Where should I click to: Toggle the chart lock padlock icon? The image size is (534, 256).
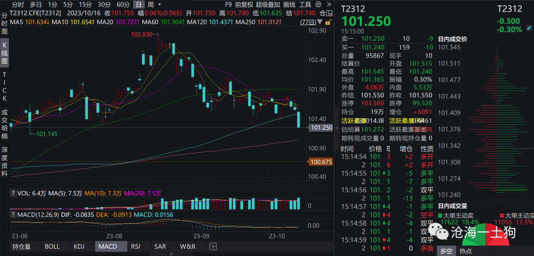pyautogui.click(x=328, y=22)
